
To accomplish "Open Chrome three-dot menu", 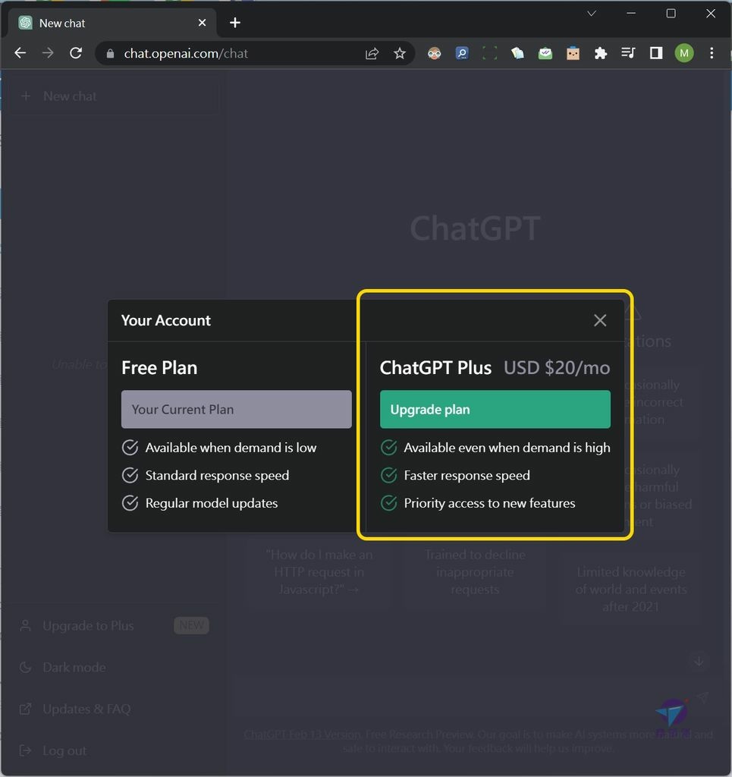I will 712,53.
